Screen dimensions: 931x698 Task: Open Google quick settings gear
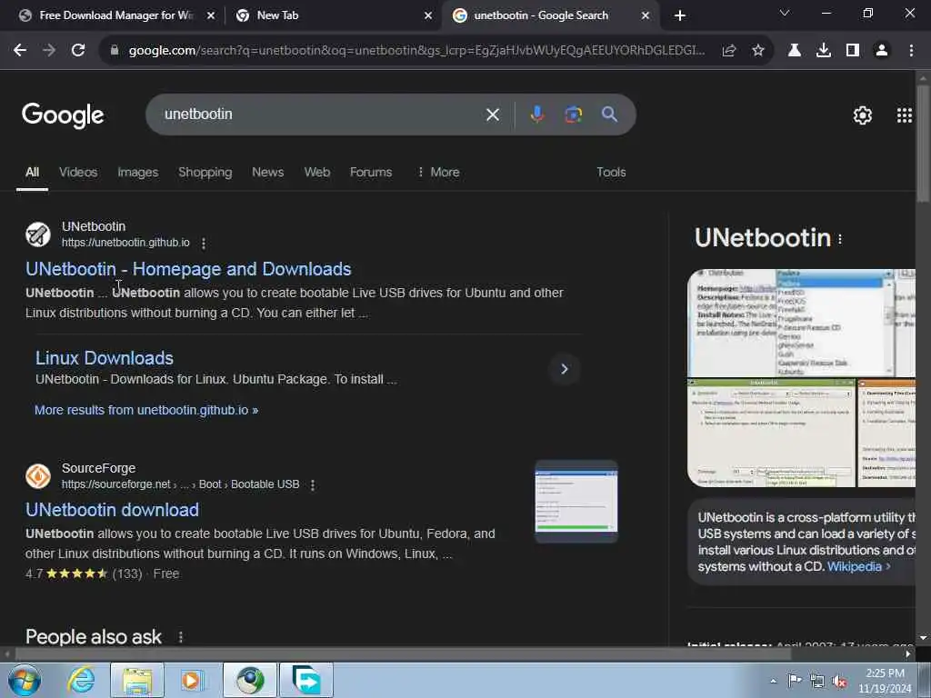(863, 115)
